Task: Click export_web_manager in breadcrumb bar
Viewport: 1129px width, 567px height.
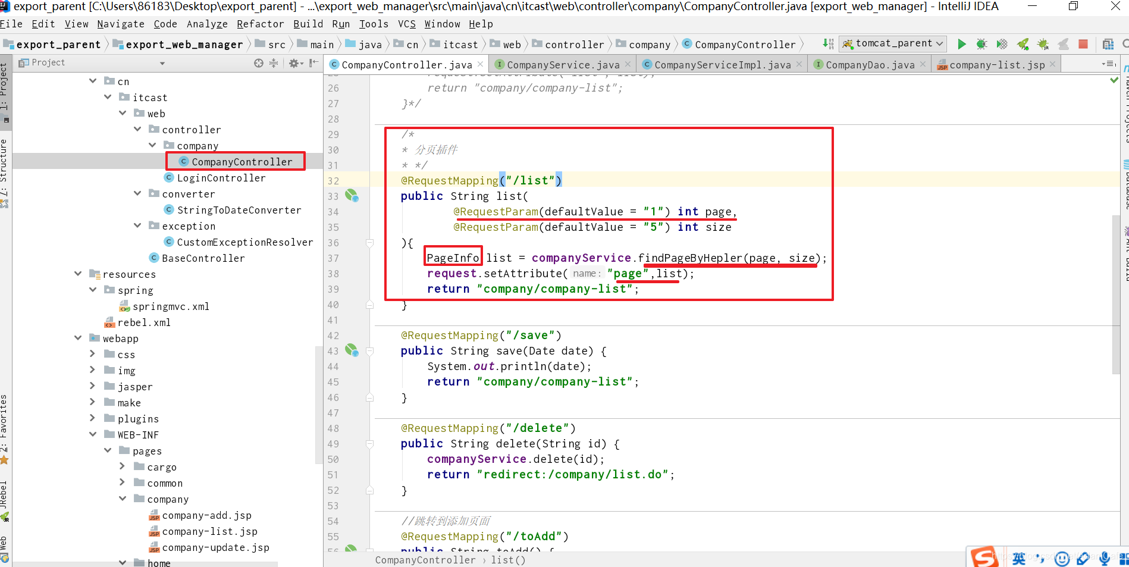Action: (178, 45)
